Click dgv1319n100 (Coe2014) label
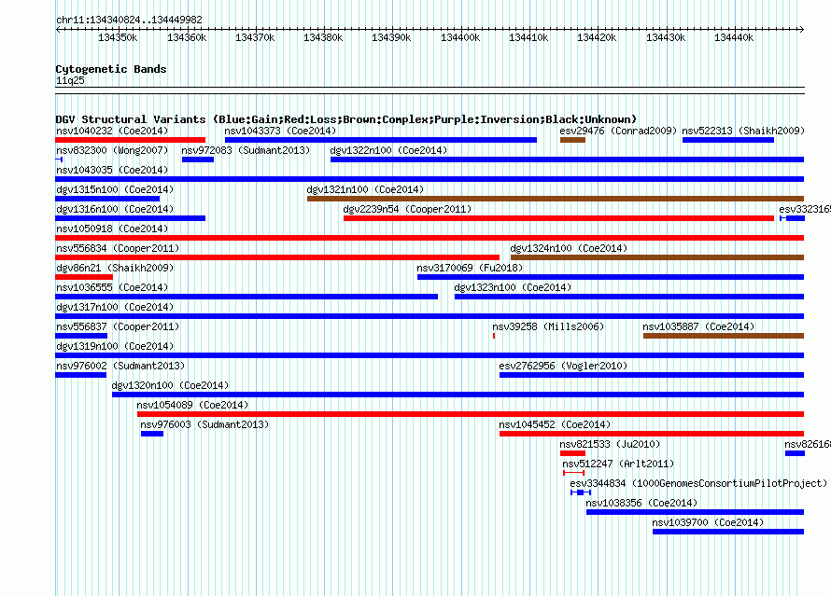The width and height of the screenshot is (831, 596). 115,346
